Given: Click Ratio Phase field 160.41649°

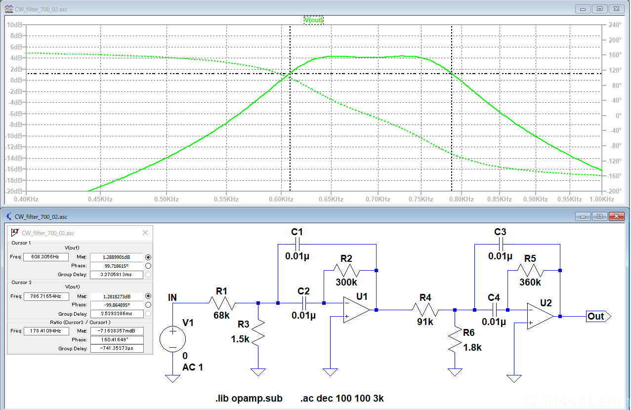Looking at the screenshot, I should 116,340.
